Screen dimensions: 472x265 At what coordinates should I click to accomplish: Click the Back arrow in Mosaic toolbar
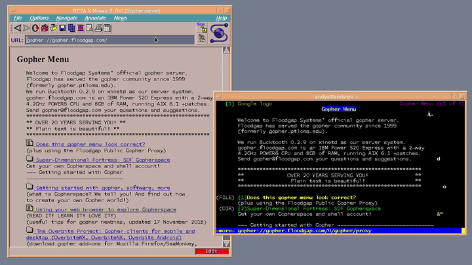17,28
